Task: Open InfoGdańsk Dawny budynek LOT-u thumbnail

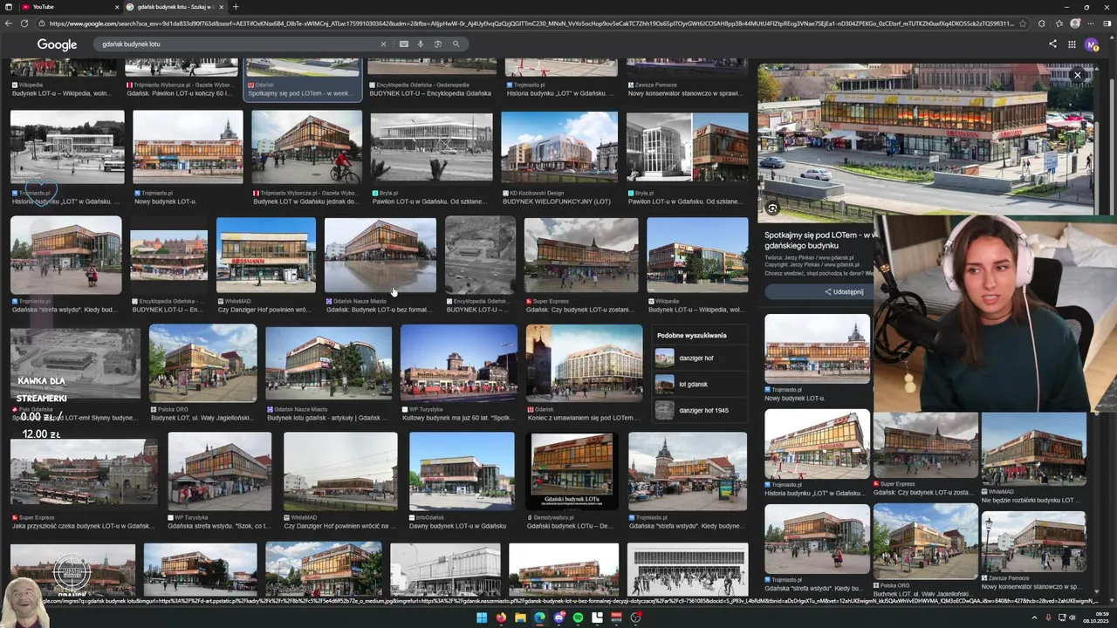Action: tap(462, 471)
